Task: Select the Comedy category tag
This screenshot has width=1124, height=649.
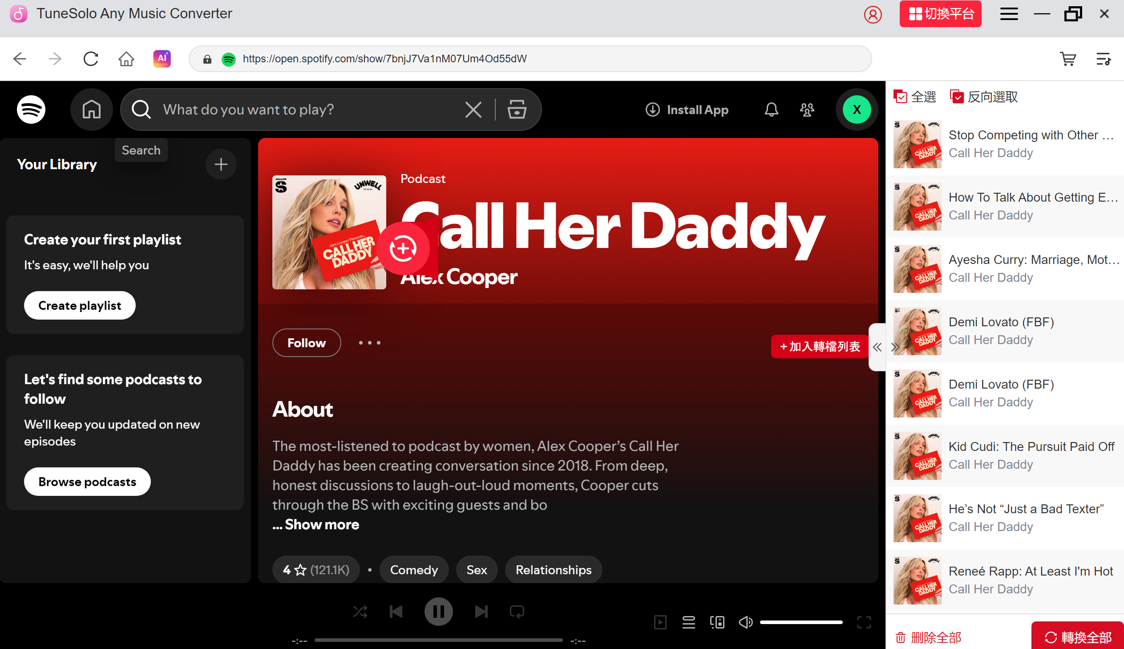Action: click(414, 570)
